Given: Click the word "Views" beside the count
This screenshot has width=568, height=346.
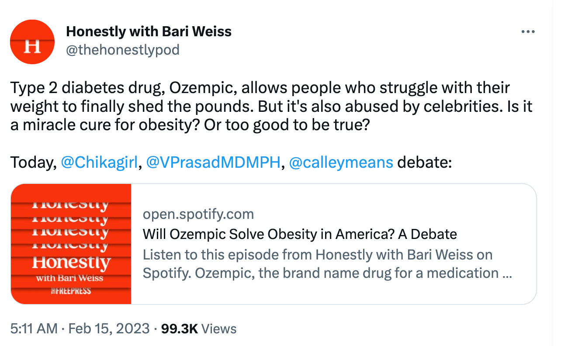Looking at the screenshot, I should (220, 329).
